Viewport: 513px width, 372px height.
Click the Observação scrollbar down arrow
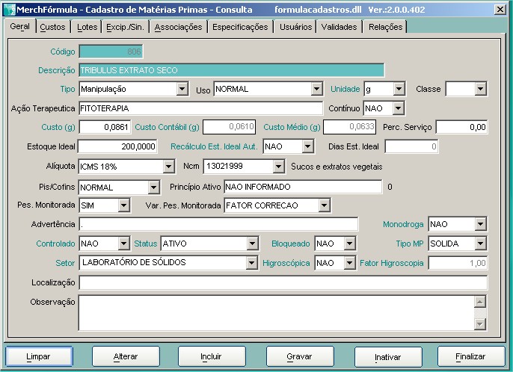(480, 323)
